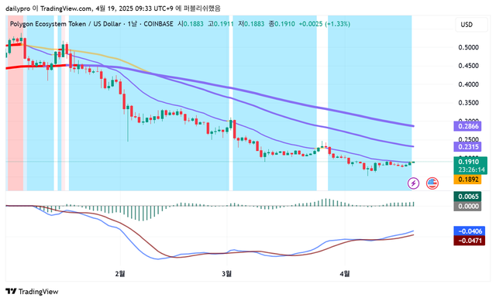Click the 0.3500 price axis tick
Image resolution: width=496 pixels, height=301 pixels.
468,103
